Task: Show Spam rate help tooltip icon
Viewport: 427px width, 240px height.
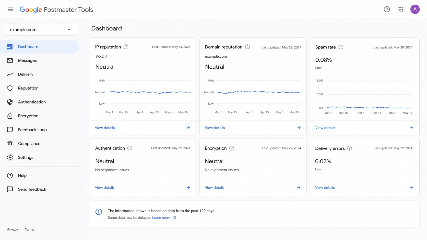Action: tap(341, 47)
